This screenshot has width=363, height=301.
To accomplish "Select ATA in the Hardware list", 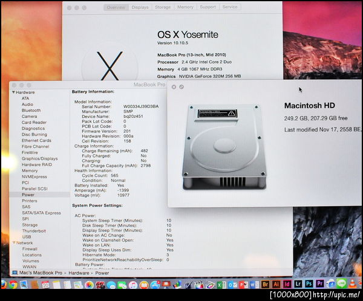I will (25, 99).
